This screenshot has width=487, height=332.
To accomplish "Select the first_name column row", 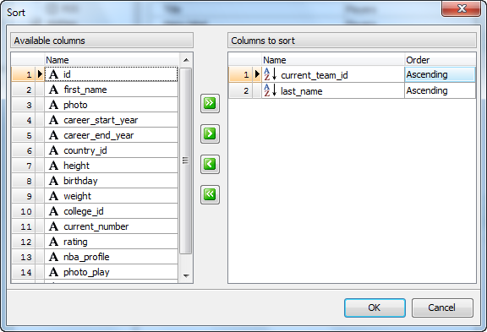I will pyautogui.click(x=95, y=90).
